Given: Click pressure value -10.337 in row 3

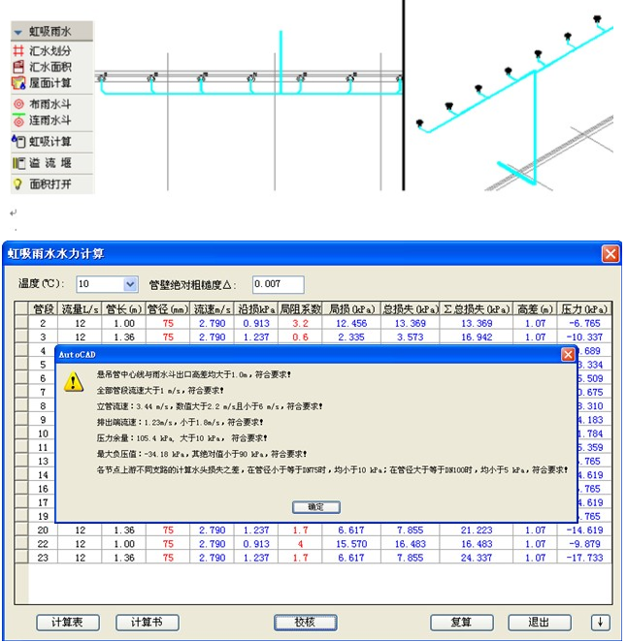Looking at the screenshot, I should click(x=584, y=337).
